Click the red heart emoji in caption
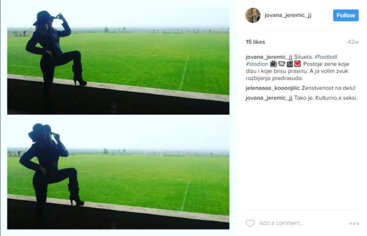The height and width of the screenshot is (236, 367). coord(298,64)
